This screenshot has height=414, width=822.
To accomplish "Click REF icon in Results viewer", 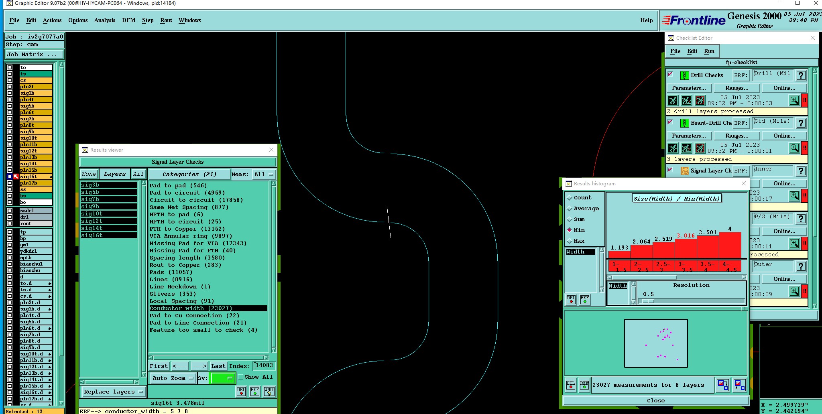I will pos(255,391).
